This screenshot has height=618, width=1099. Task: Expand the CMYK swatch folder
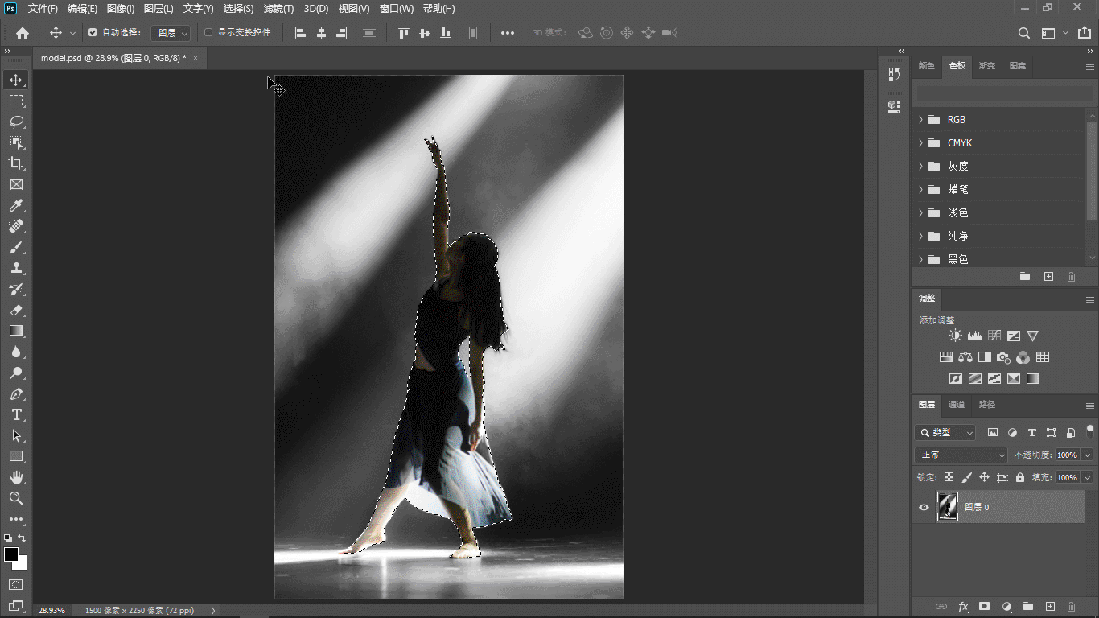[920, 143]
